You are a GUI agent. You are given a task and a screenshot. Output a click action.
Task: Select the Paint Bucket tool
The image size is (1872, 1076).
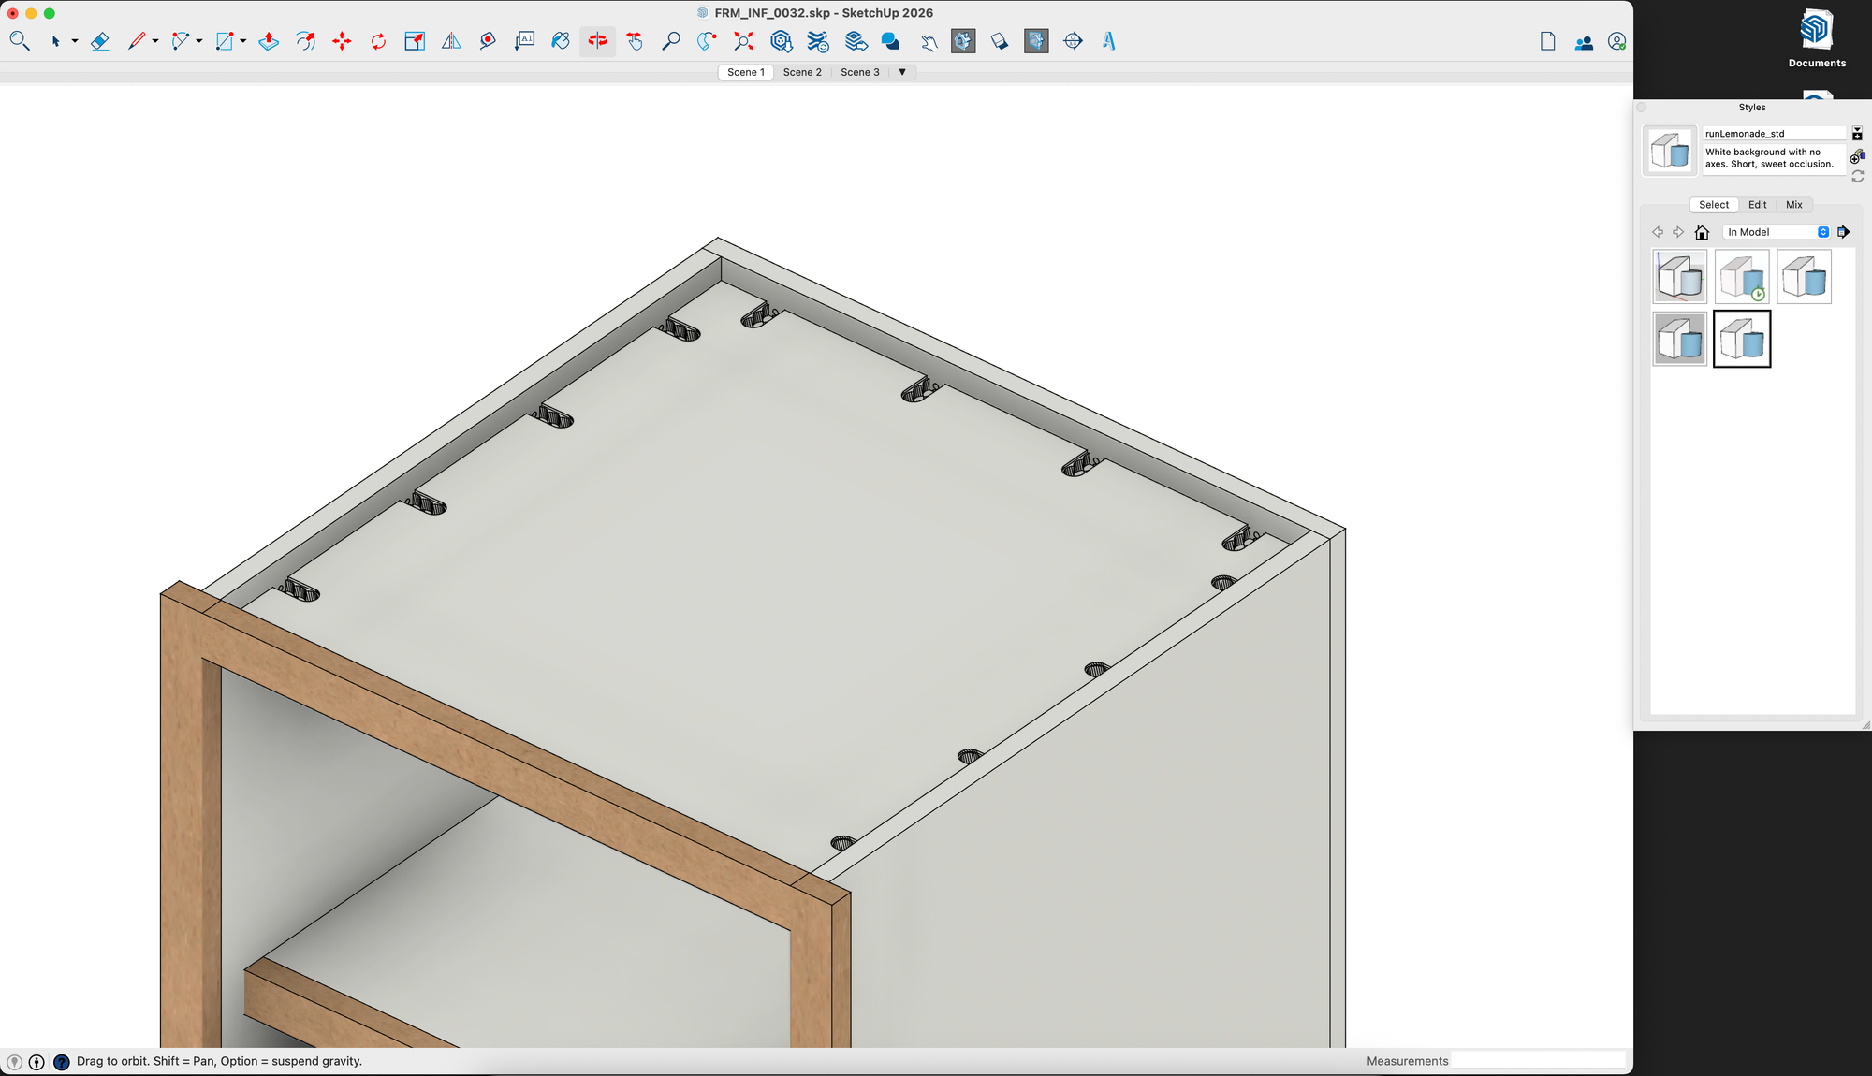click(561, 41)
